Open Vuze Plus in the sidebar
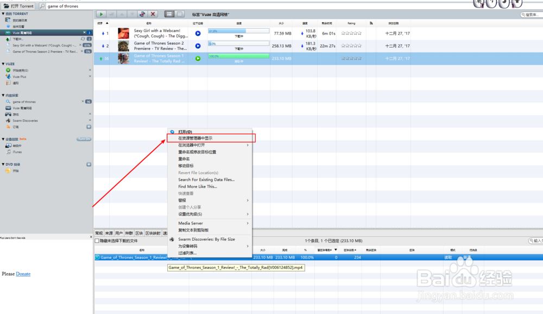The image size is (543, 314). (20, 77)
